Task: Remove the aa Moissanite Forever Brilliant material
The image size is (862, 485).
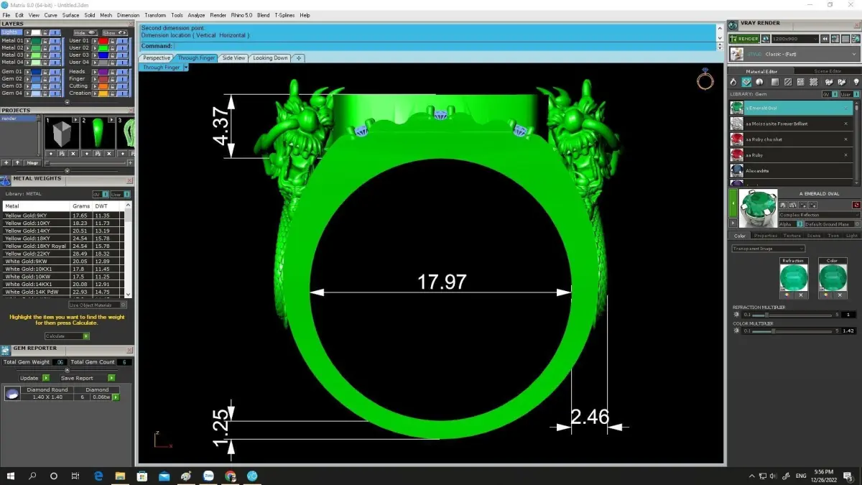Action: [x=845, y=124]
